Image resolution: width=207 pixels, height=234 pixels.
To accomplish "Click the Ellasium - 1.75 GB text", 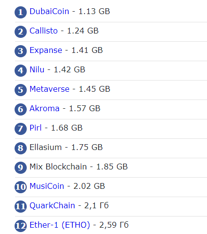I will pyautogui.click(x=66, y=147).
